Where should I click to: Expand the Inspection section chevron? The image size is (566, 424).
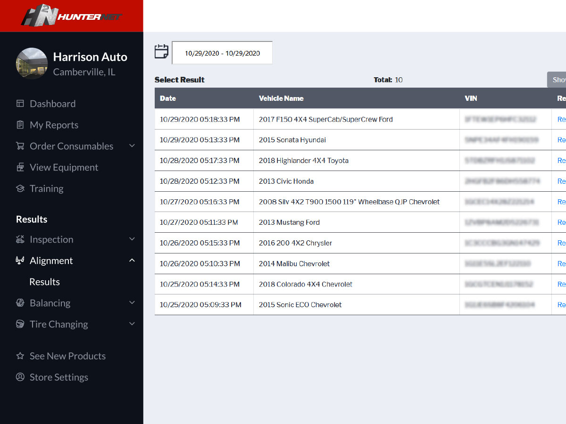[x=132, y=239]
